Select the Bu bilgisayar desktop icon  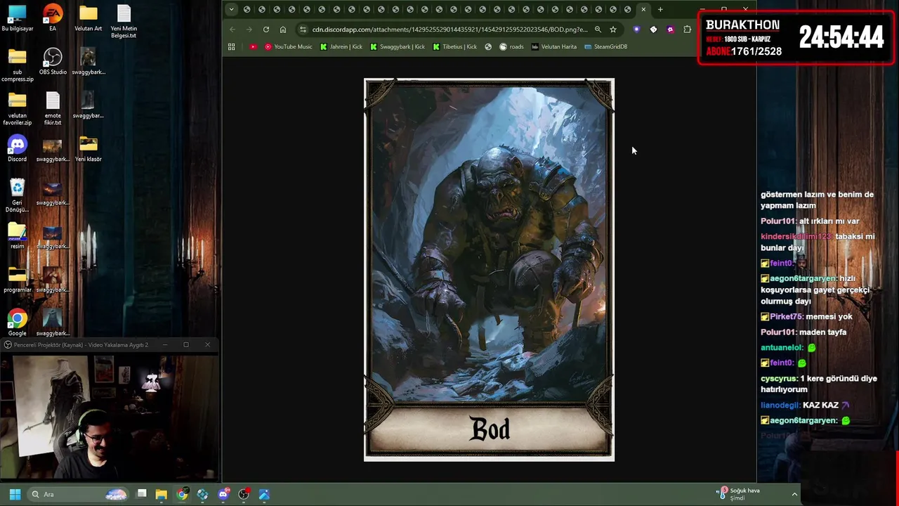(17, 19)
